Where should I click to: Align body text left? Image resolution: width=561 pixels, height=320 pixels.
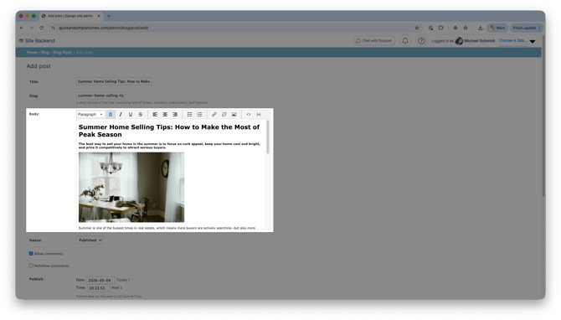(x=155, y=115)
